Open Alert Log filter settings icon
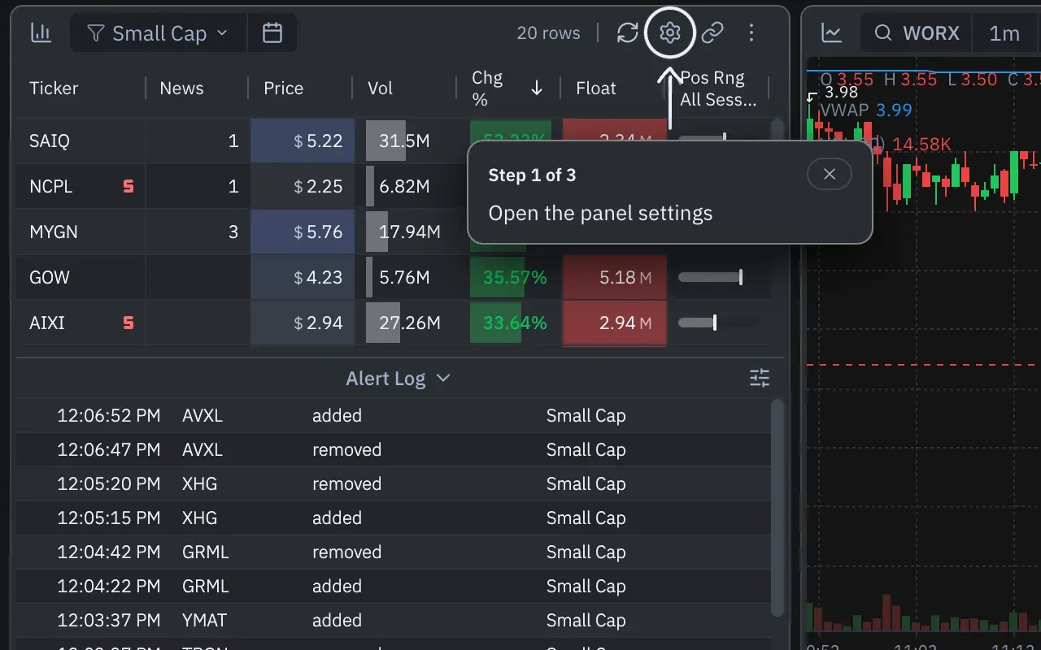This screenshot has width=1041, height=650. point(760,378)
